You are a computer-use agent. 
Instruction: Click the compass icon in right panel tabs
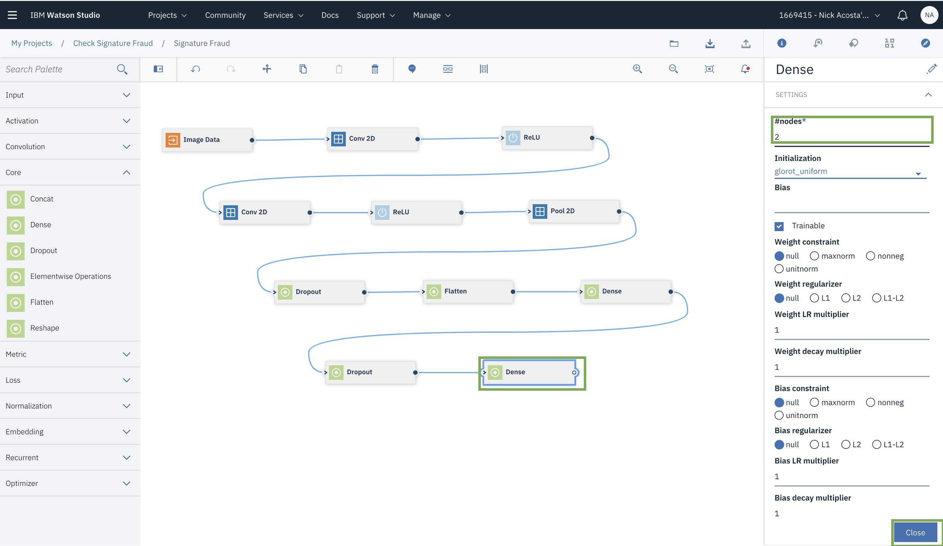click(926, 43)
